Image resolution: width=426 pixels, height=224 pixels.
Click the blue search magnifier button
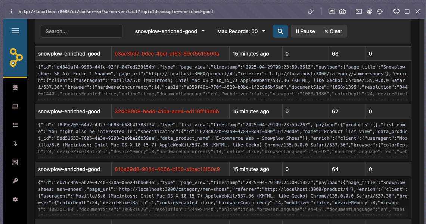coord(280,31)
